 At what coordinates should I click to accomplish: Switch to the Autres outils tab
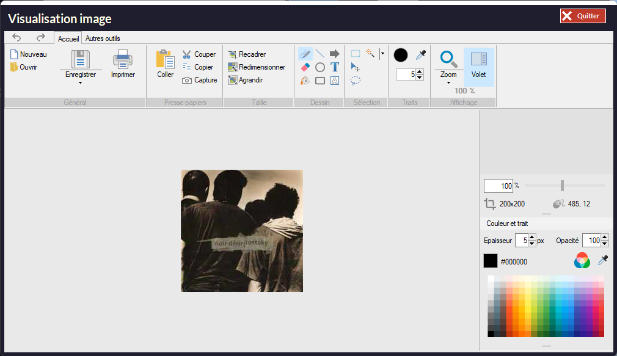[x=103, y=38]
